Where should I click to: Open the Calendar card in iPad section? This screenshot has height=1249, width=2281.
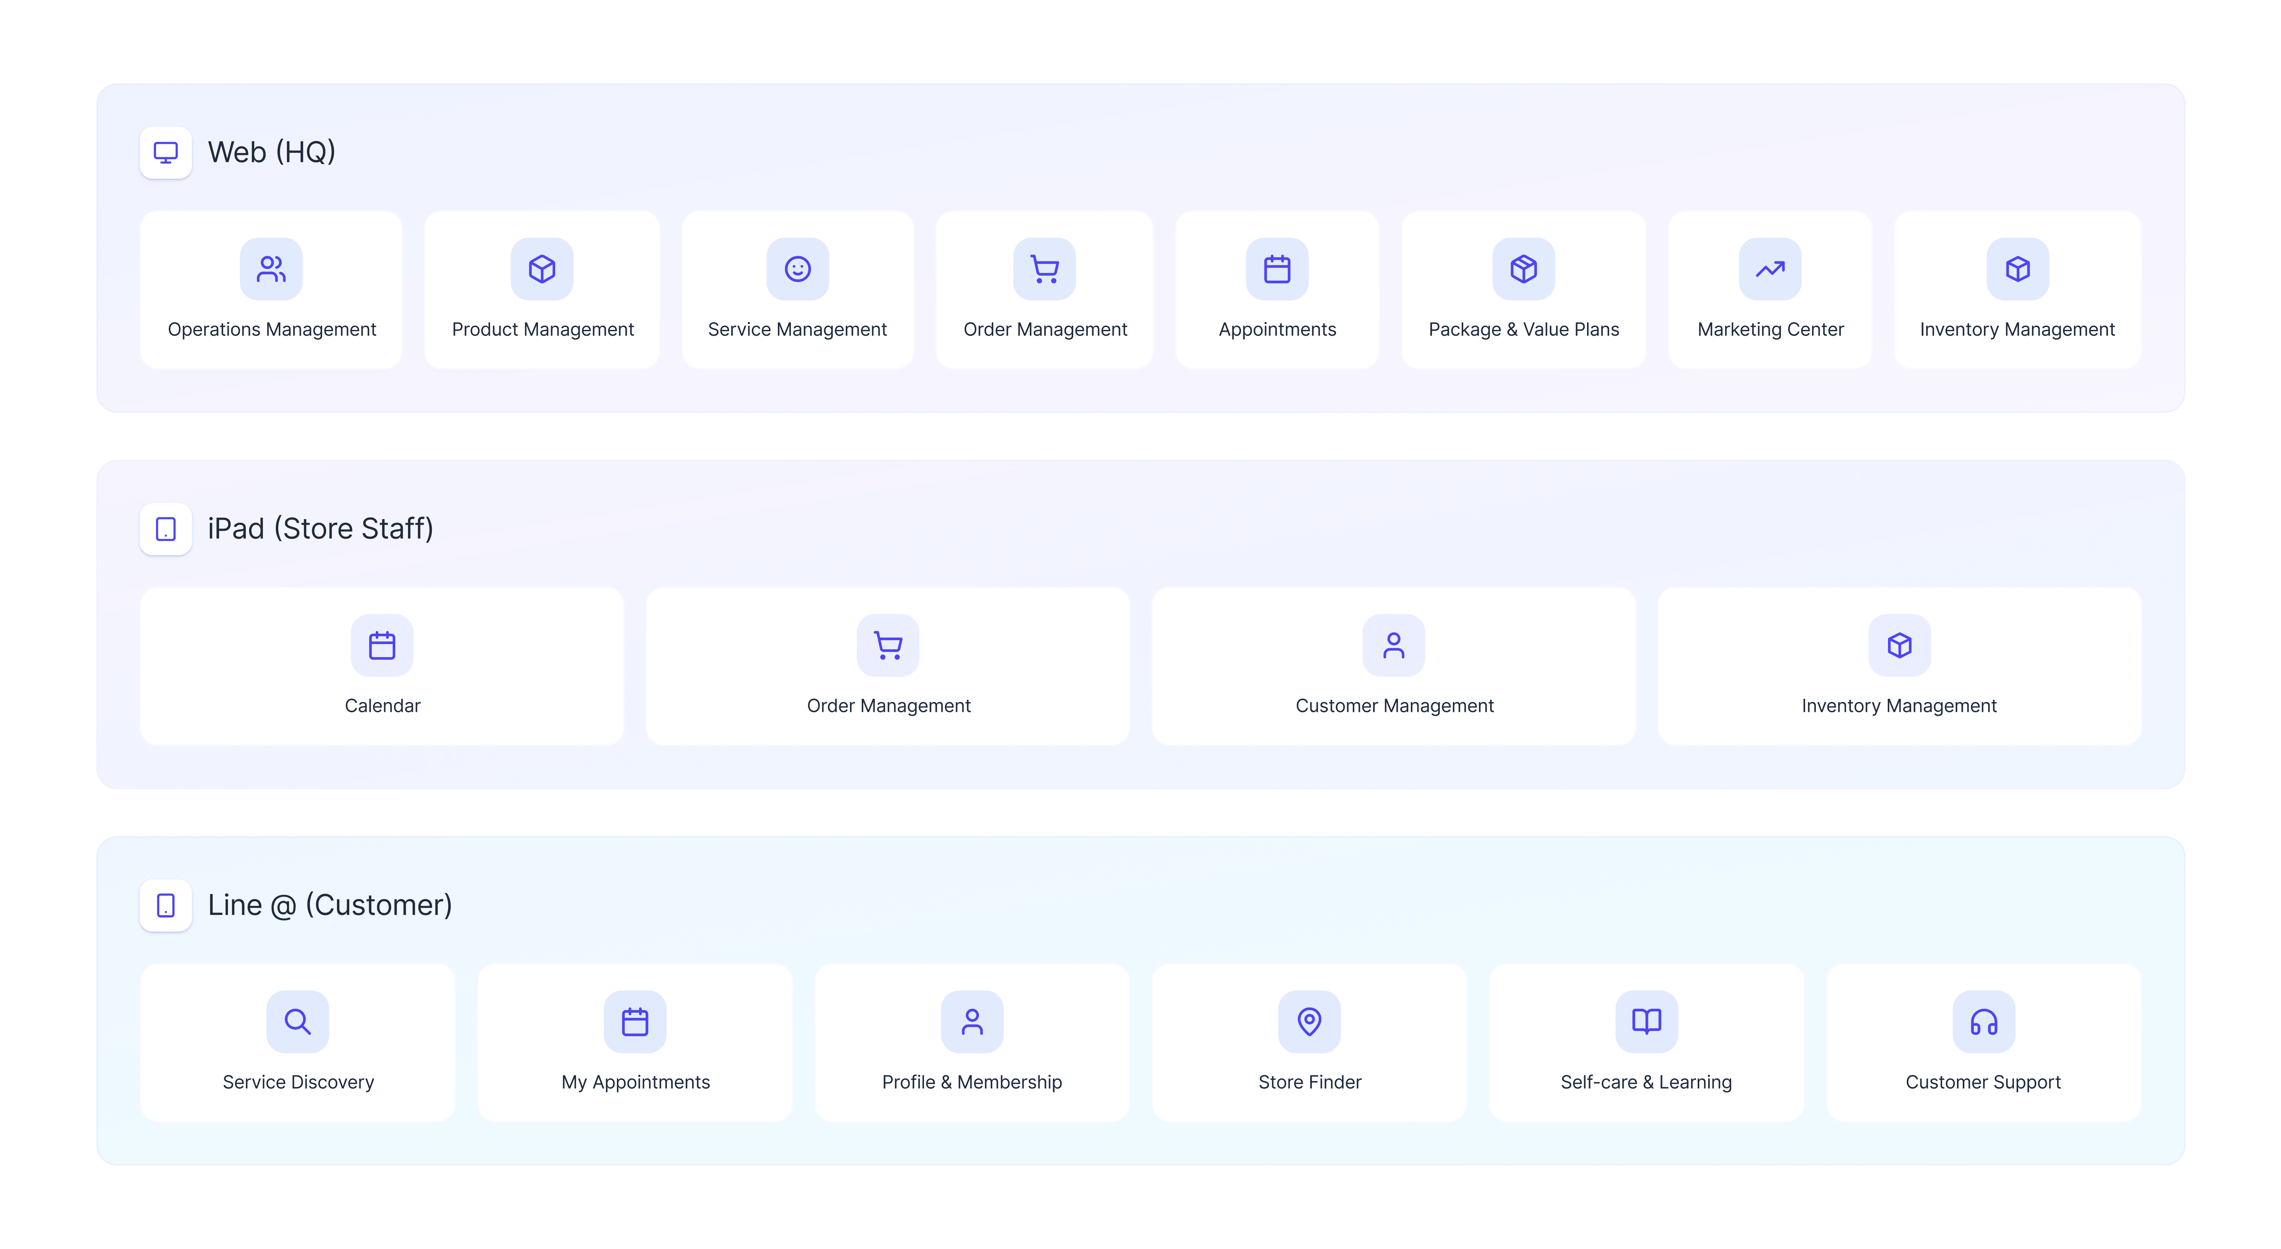[x=382, y=666]
